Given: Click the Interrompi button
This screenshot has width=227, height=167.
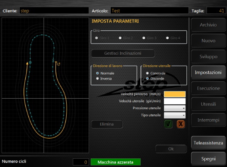Looking at the screenshot, I should pos(208,120).
